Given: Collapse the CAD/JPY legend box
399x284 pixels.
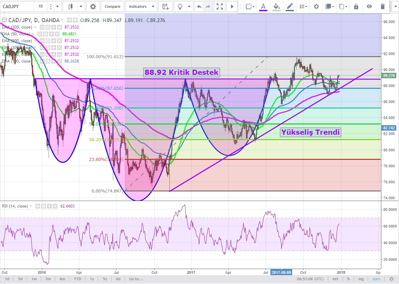Looking at the screenshot, I should [3, 20].
